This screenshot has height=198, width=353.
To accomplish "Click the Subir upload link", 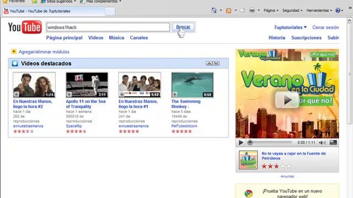I will point(333,38).
